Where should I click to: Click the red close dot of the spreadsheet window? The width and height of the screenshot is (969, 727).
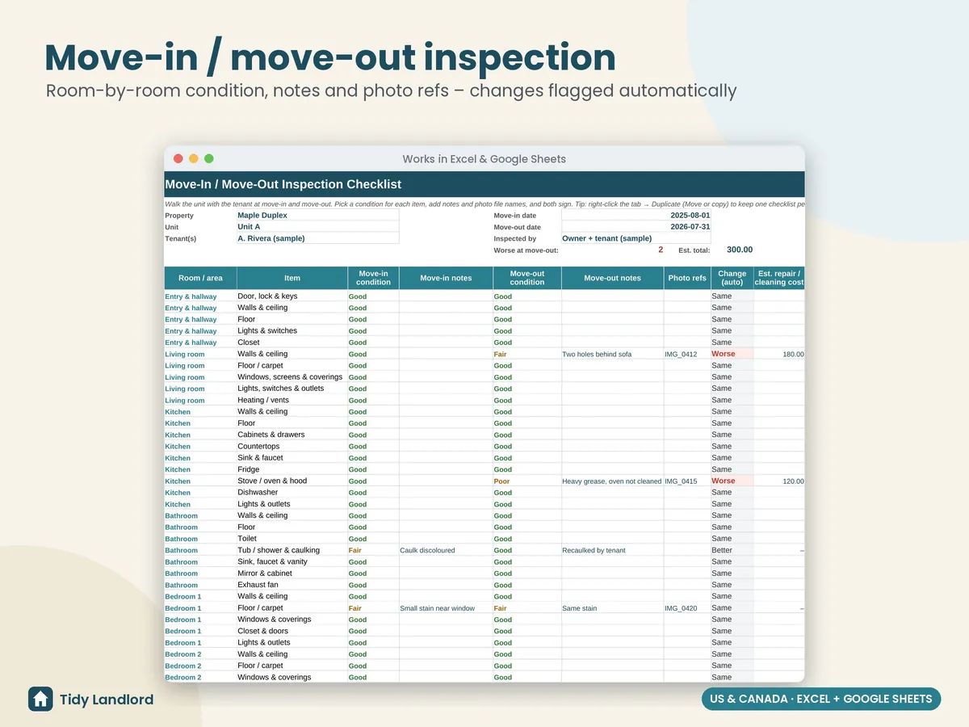point(178,159)
